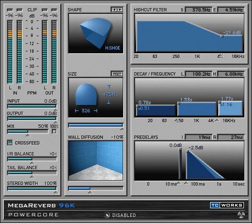Click highcut start frequency field 378.5Hz
This screenshot has width=252, height=223.
(199, 10)
